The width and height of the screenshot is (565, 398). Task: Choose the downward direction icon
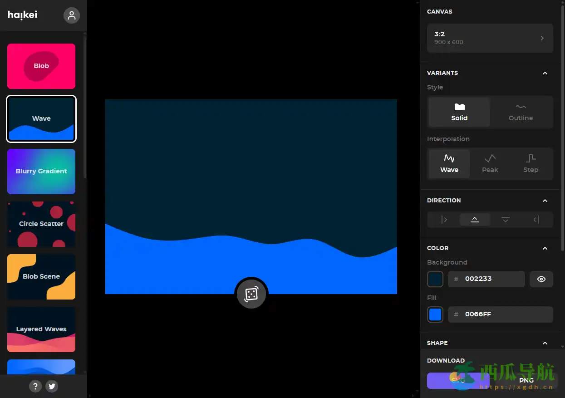click(505, 220)
